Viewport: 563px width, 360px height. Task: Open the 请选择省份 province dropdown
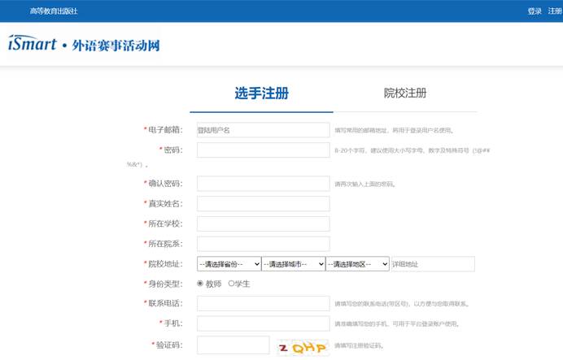click(x=229, y=264)
